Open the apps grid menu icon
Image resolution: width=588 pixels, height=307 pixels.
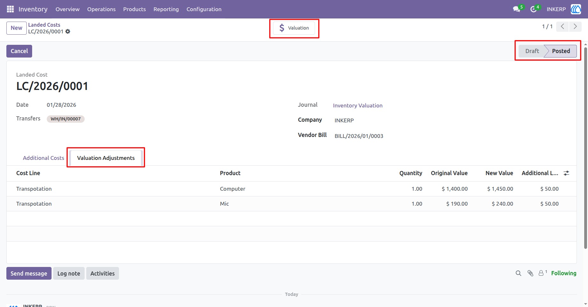point(10,9)
